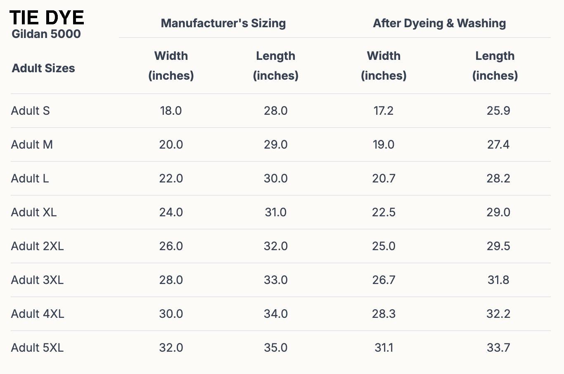This screenshot has width=564, height=374.
Task: Click Length header under After Dyeing & Washing
Action: [x=495, y=66]
